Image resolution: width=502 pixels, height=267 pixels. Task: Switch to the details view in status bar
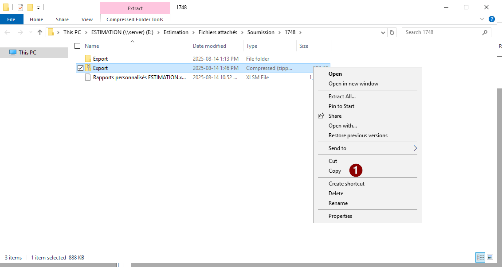tap(480, 257)
